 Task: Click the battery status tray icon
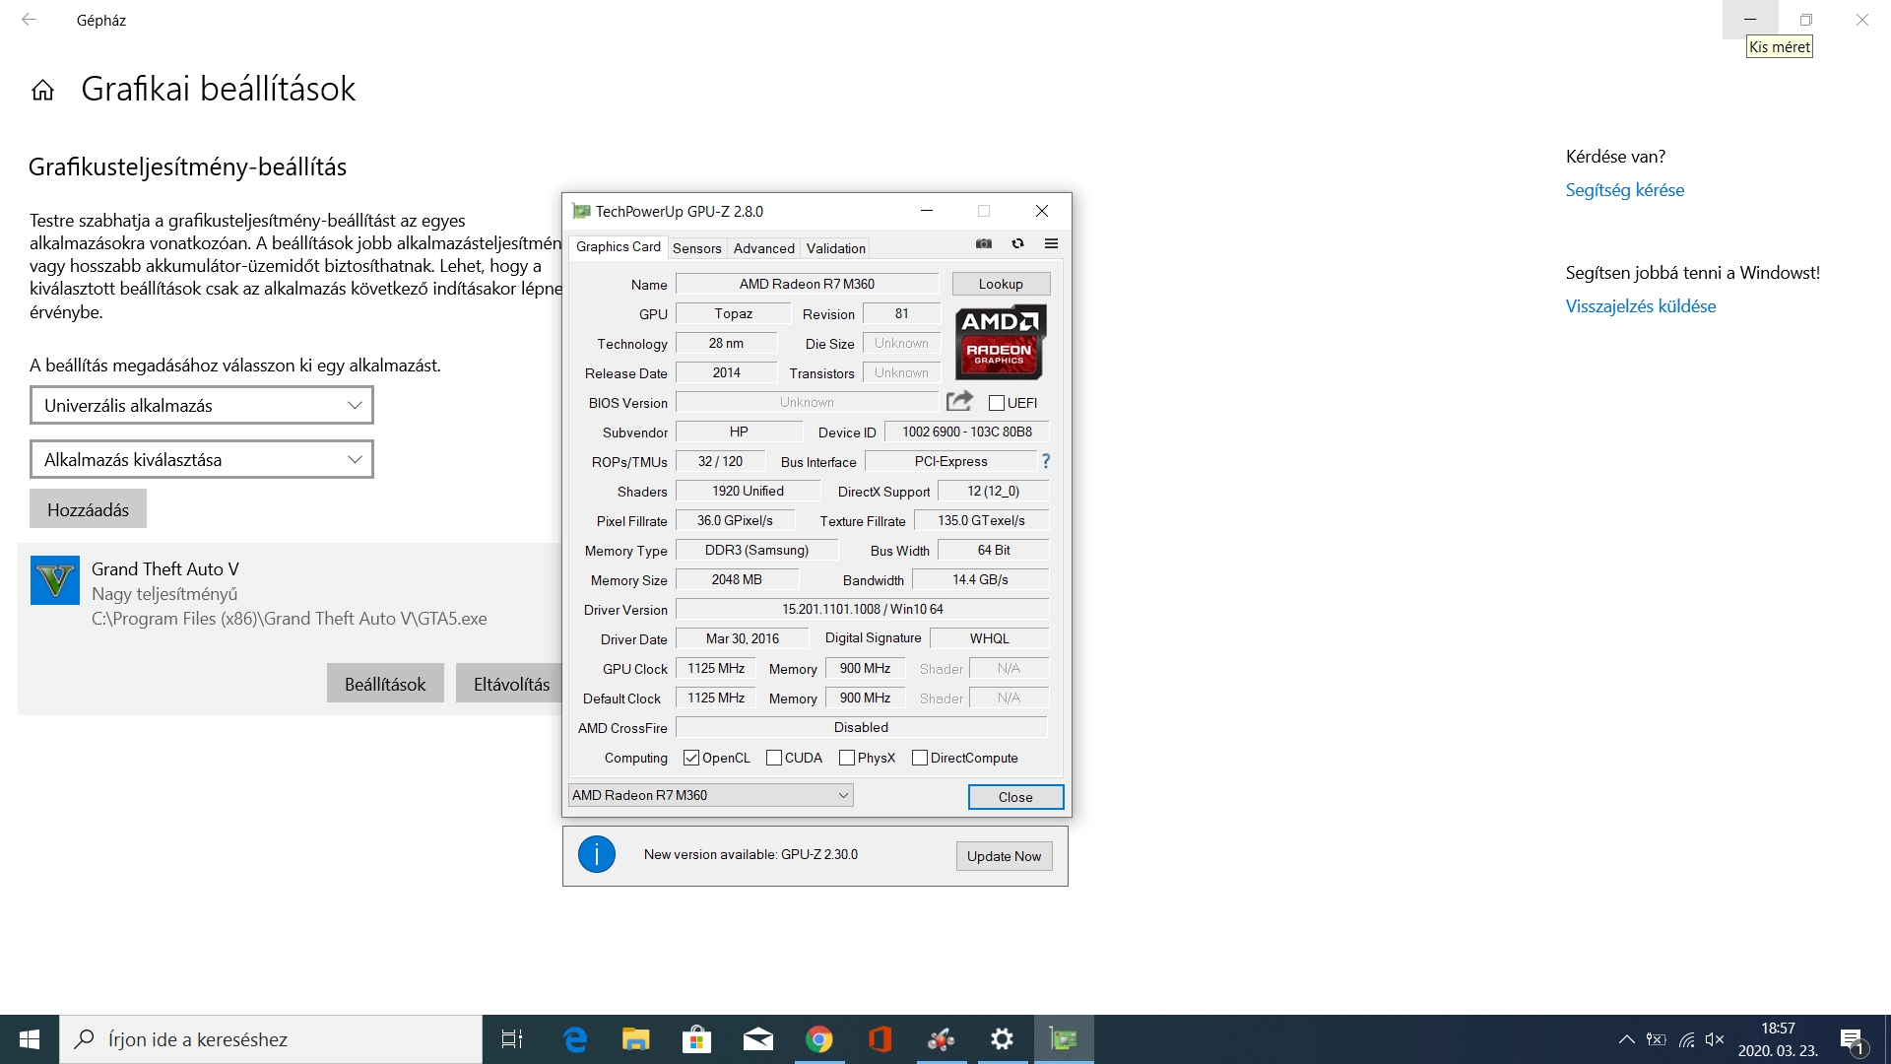click(x=1657, y=1039)
